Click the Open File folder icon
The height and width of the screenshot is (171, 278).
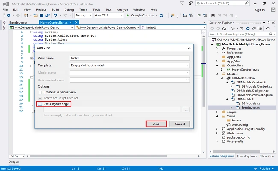coord(35,15)
